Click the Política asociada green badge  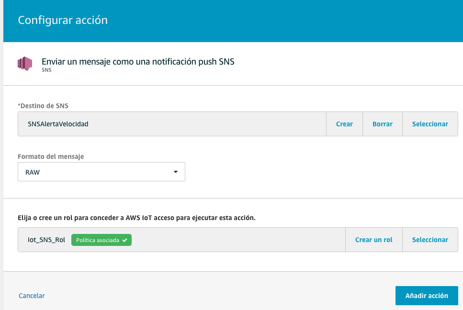pos(102,240)
